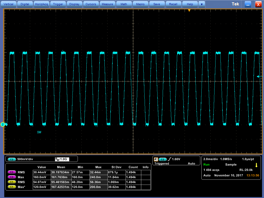This screenshot has height=198, width=264.
Task: Click the 1.66V trigger level readout
Action: point(176,159)
